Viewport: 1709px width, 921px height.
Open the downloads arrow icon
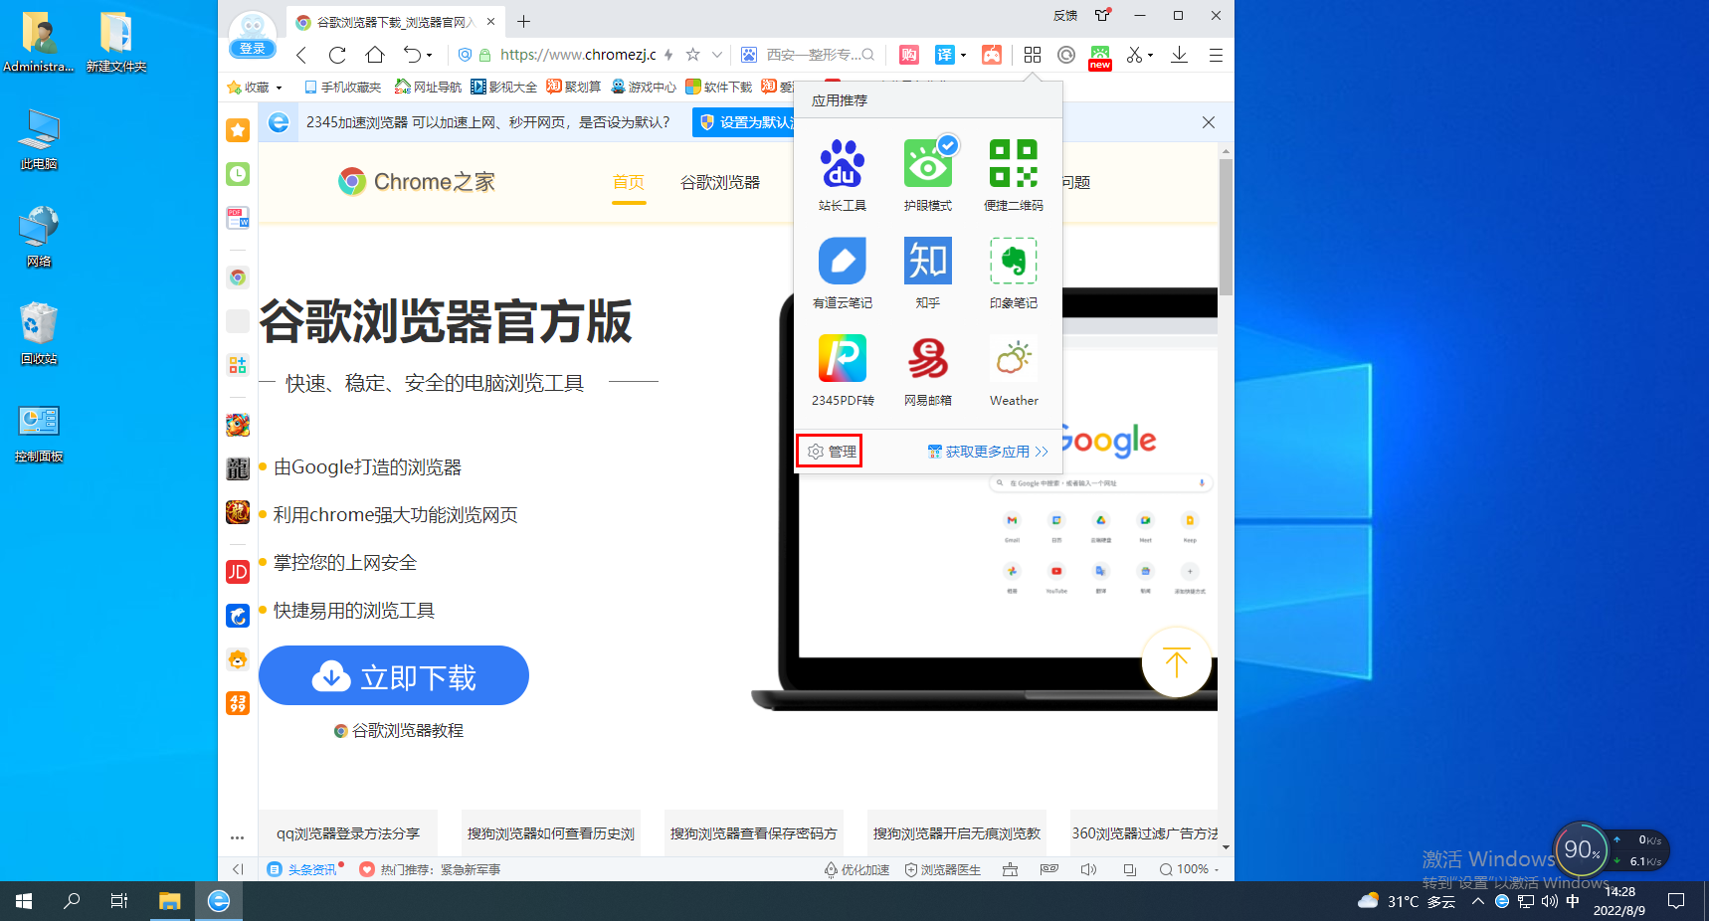(x=1179, y=55)
